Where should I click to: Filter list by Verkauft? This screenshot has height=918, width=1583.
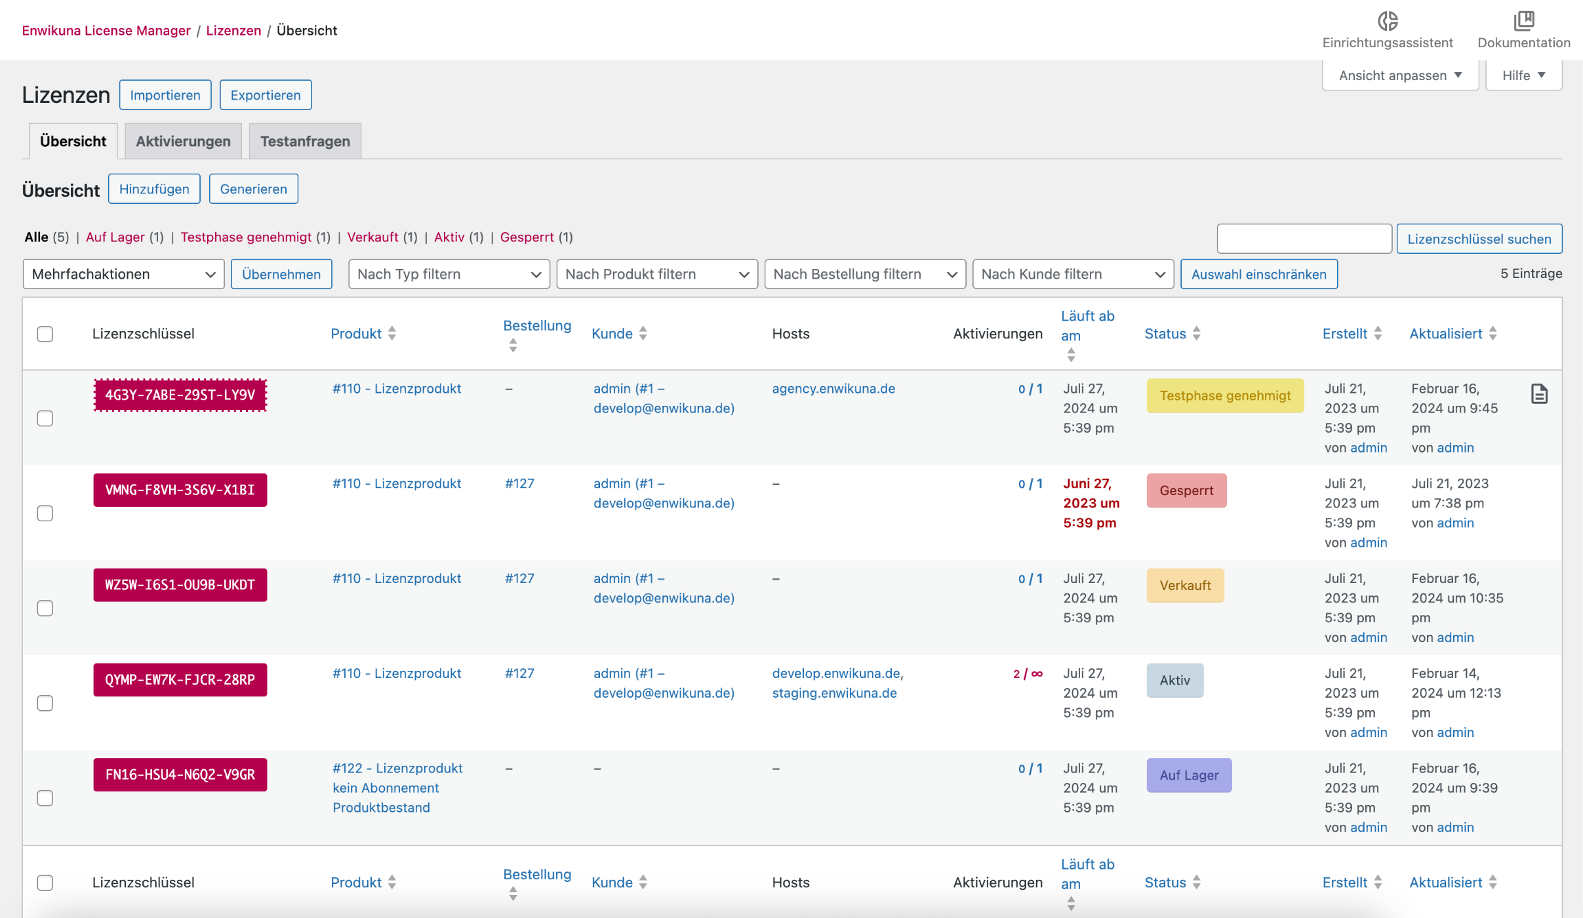372,237
